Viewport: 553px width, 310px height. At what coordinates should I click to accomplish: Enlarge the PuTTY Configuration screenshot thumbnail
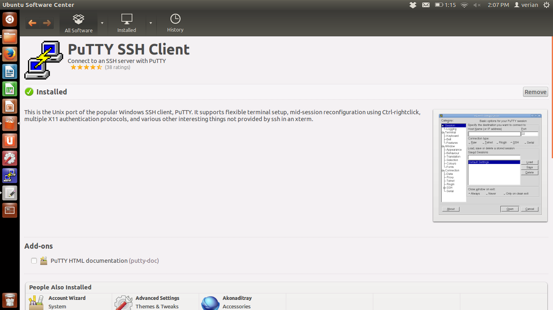[490, 165]
